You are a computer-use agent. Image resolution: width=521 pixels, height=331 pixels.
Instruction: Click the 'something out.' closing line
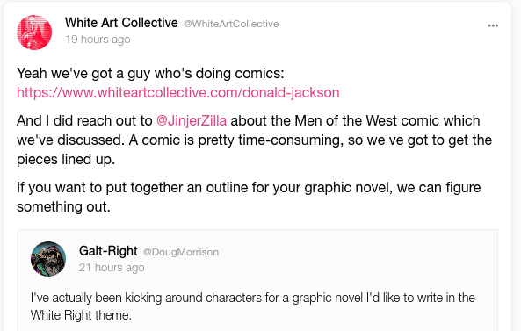[x=63, y=206]
